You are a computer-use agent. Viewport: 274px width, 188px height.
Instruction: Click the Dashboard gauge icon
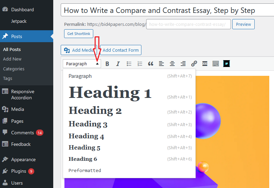tap(5, 9)
